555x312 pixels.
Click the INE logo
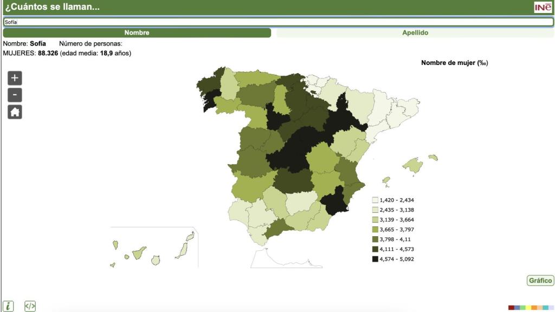543,7
